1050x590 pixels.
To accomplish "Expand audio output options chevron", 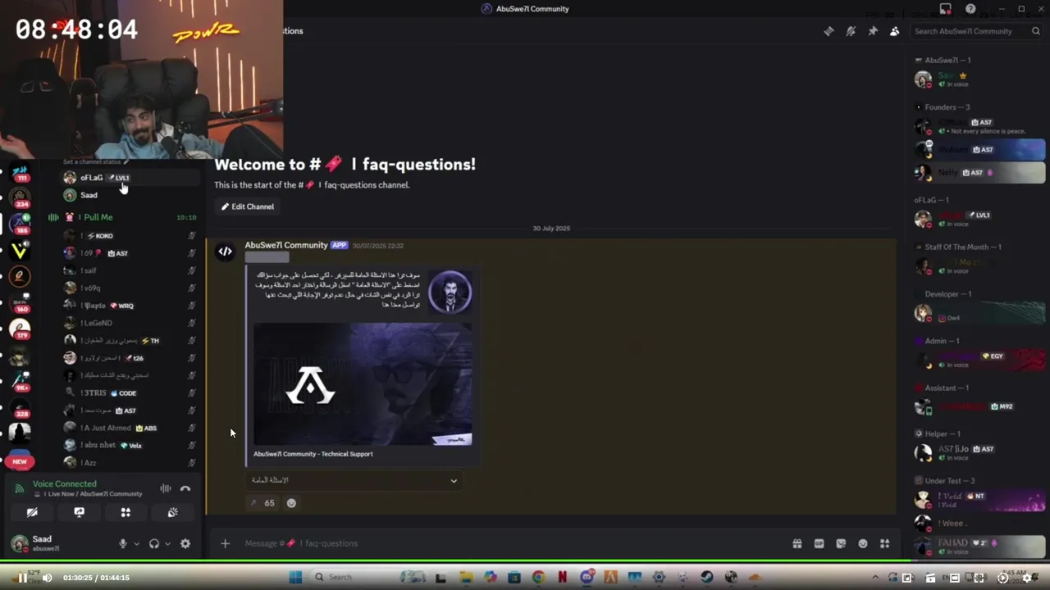I will (167, 543).
